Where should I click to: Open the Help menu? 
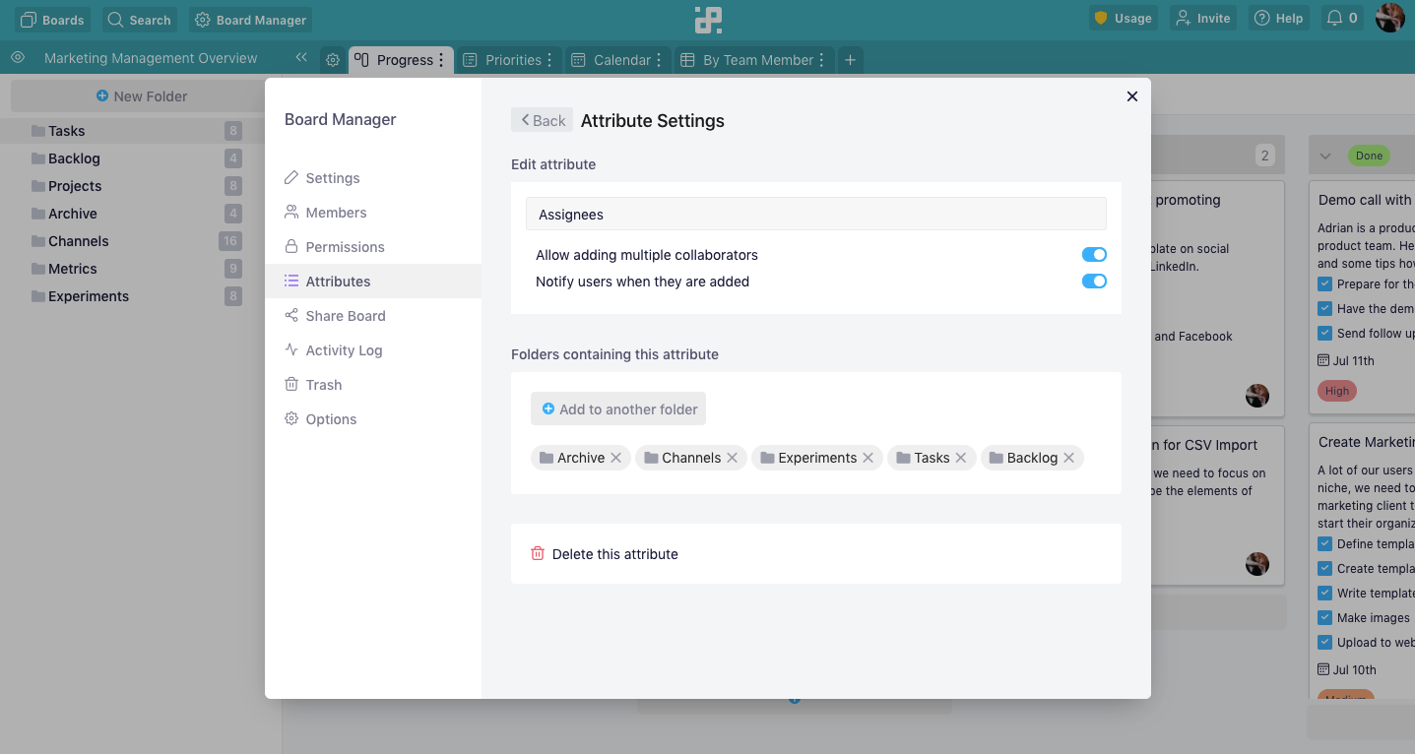(x=1278, y=18)
